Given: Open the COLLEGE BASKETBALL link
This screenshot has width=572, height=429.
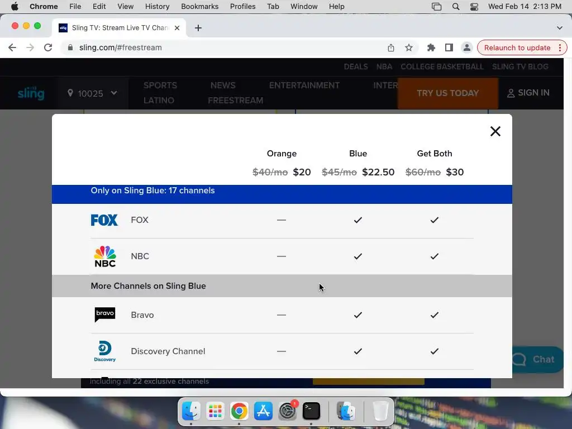Looking at the screenshot, I should pyautogui.click(x=442, y=67).
